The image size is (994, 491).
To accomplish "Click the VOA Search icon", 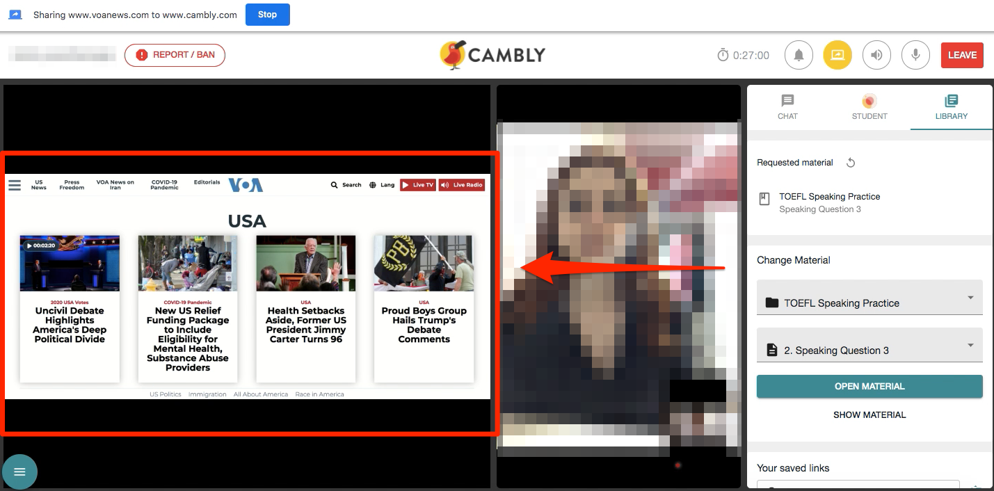I will 335,185.
